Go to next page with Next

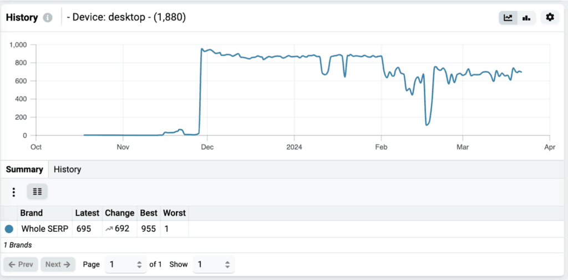pyautogui.click(x=58, y=264)
